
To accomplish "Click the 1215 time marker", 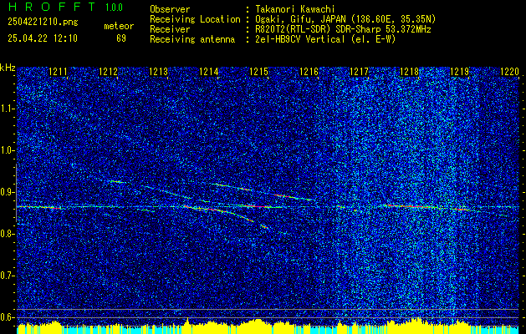I will click(258, 71).
